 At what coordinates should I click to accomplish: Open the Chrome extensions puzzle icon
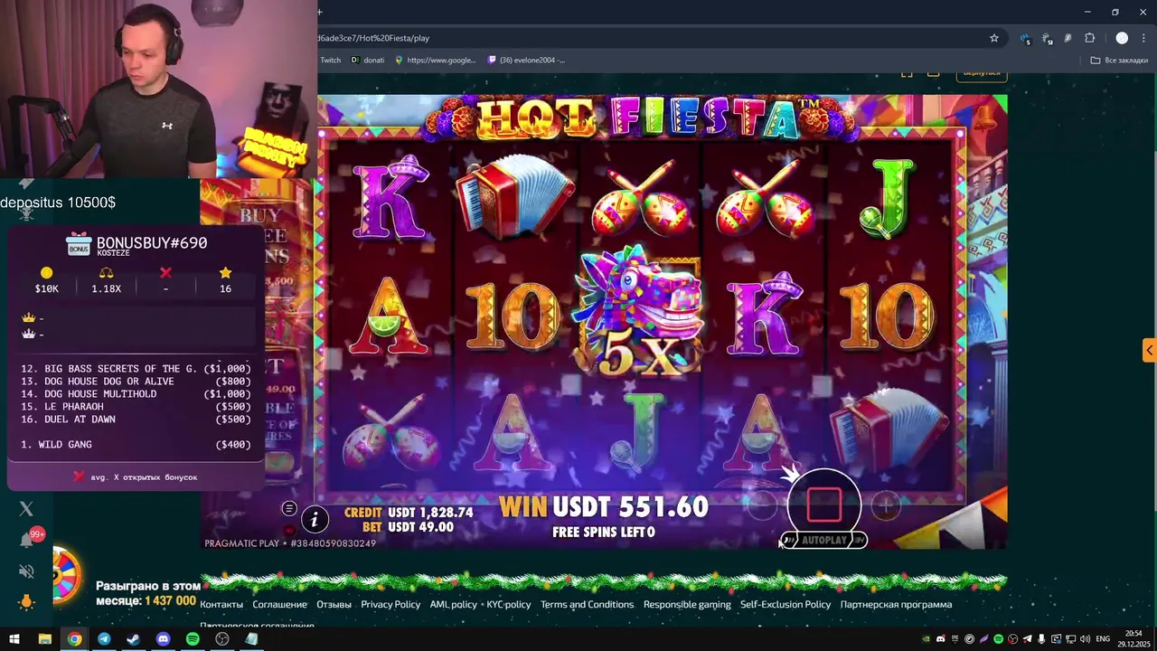(1089, 38)
